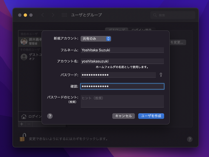Click the plus button to add user
The height and width of the screenshot is (157, 209).
pyautogui.click(x=22, y=124)
